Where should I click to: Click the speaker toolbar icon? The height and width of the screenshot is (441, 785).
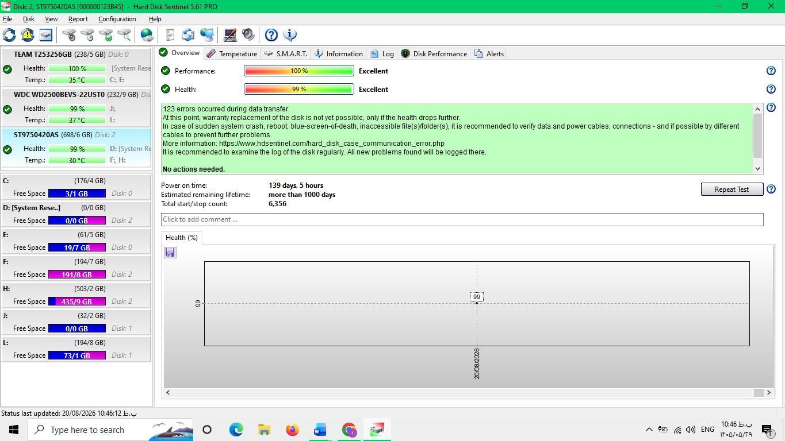pyautogui.click(x=248, y=35)
